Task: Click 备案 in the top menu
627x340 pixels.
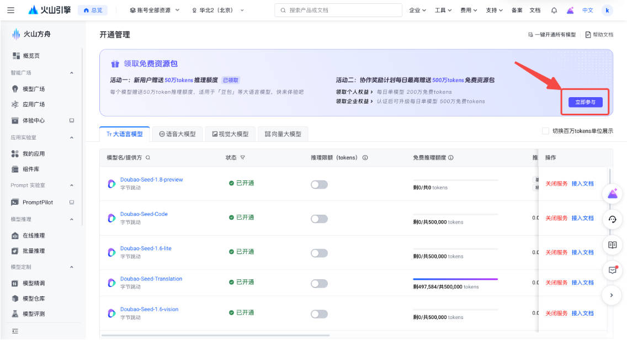Action: point(517,10)
